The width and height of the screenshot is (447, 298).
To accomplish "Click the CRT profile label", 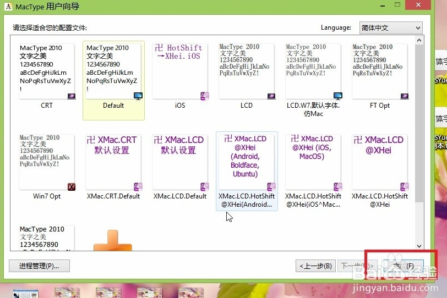I will pos(47,106).
